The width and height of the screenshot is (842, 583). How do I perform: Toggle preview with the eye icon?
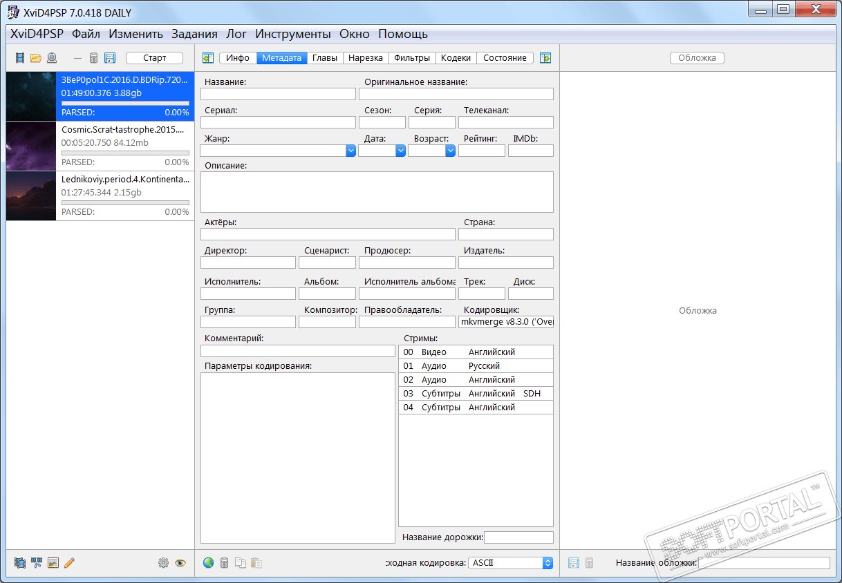coord(180,563)
